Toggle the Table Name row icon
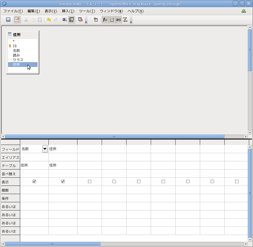Viewport: 253px width, 247px height. [112, 20]
